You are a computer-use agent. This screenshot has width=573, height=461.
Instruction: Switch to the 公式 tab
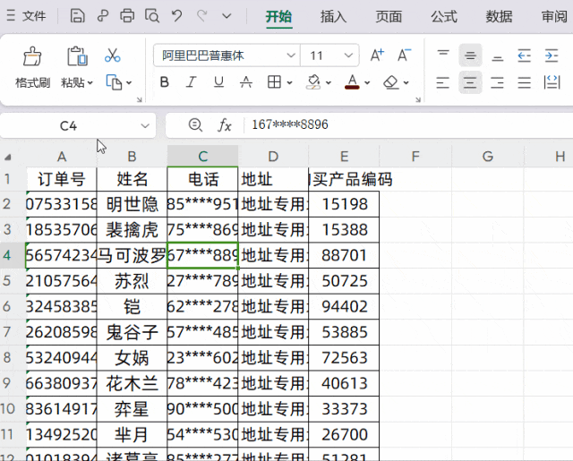tap(444, 16)
